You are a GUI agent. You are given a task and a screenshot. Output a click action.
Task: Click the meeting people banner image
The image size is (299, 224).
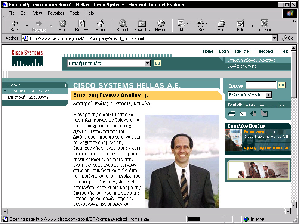[258, 170]
